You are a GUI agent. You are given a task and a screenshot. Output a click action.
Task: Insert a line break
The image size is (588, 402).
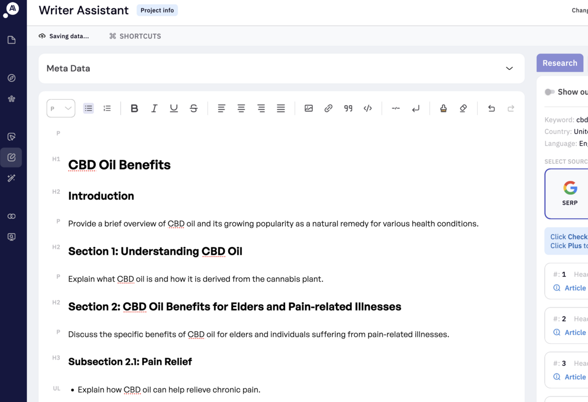[x=415, y=108]
